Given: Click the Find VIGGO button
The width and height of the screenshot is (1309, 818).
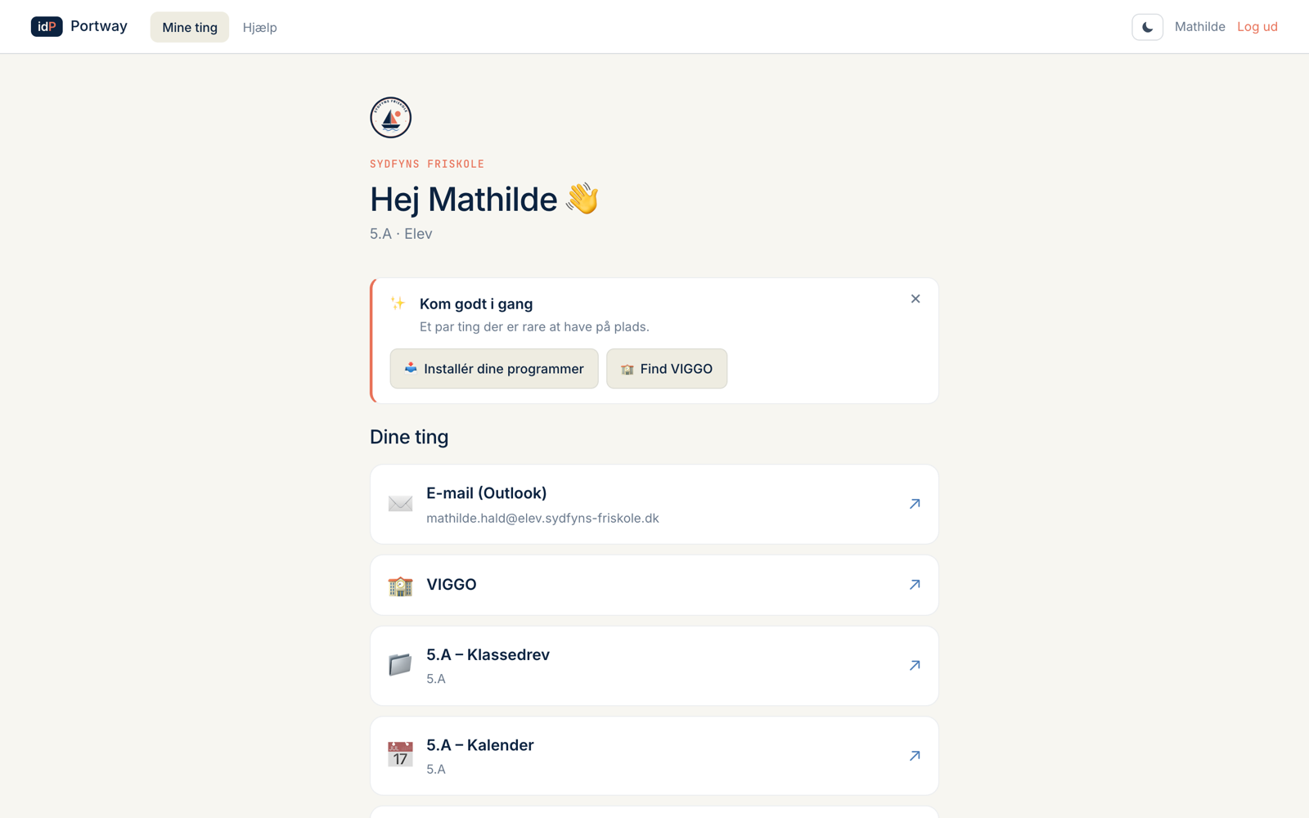Looking at the screenshot, I should click(667, 369).
